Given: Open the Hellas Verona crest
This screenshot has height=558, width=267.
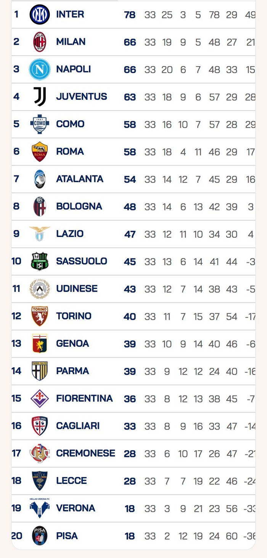Looking at the screenshot, I should point(40,508).
